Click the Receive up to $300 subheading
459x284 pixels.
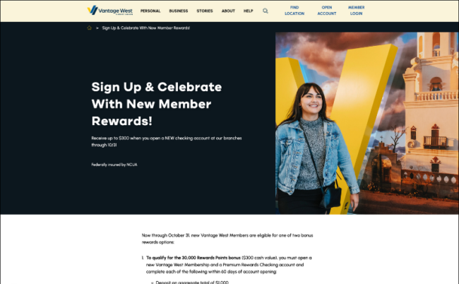(167, 141)
